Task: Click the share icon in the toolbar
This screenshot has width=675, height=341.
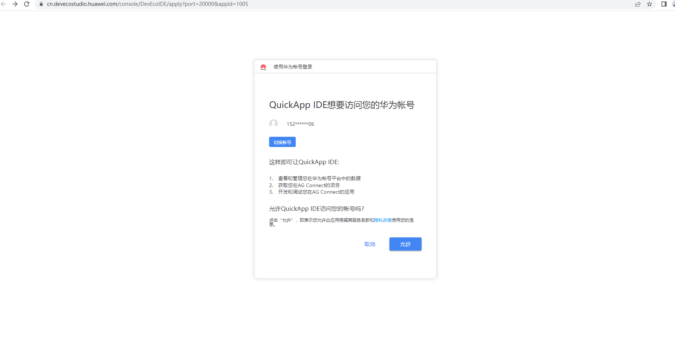Action: pyautogui.click(x=637, y=4)
